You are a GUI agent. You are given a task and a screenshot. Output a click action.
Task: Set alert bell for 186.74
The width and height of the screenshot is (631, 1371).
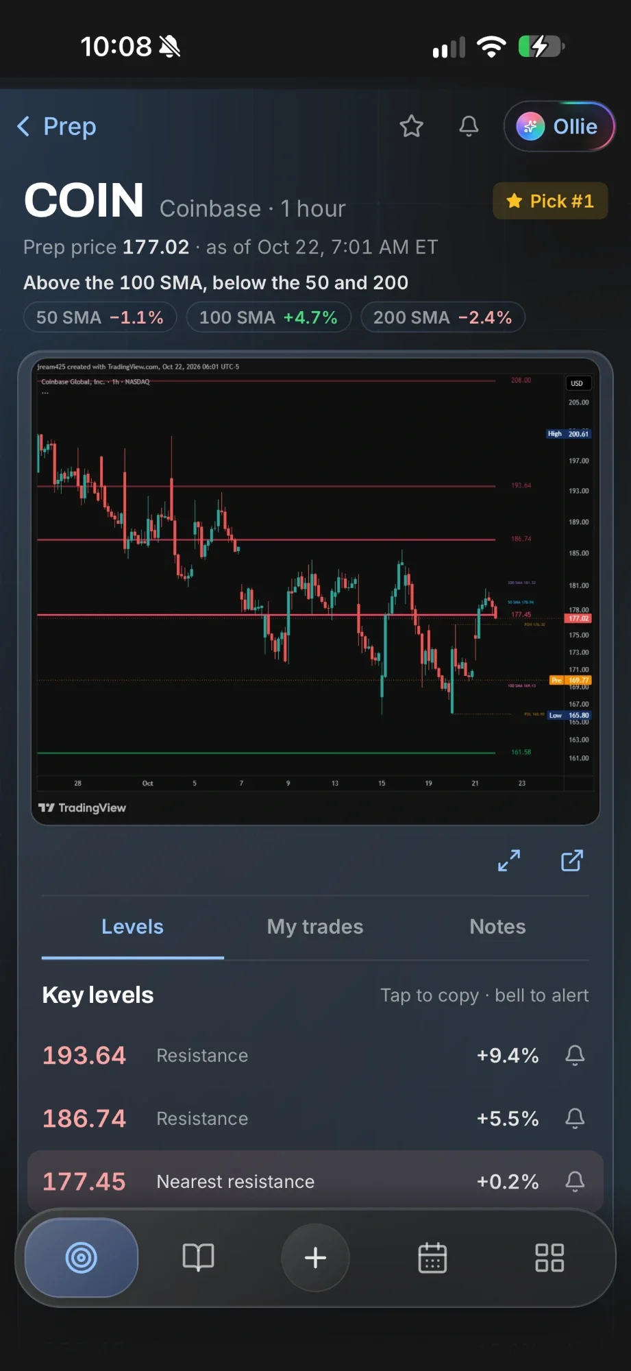click(x=575, y=1118)
